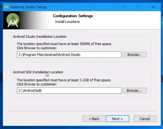Close the Android Studio Setup window
This screenshot has height=129, width=163.
pos(153,7)
